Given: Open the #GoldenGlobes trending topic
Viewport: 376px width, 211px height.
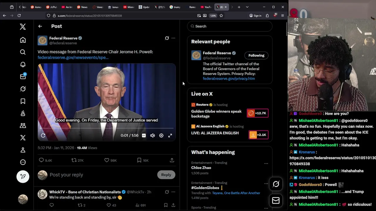Looking at the screenshot, I should tap(205, 188).
